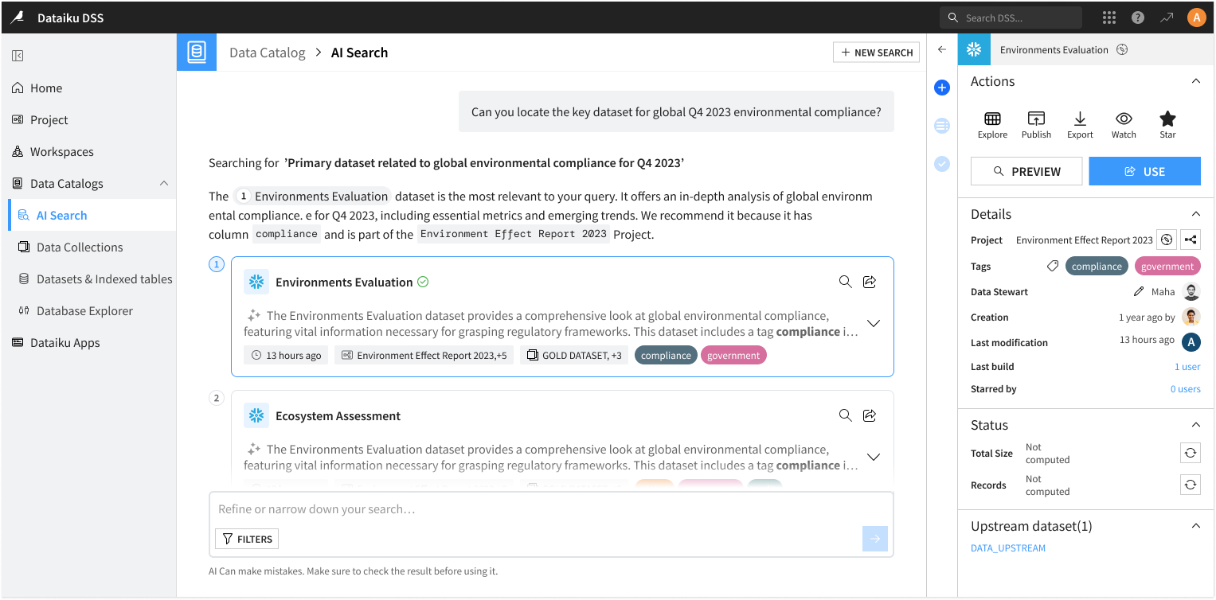
Task: Switch to Data Collections in the sidebar
Action: (x=80, y=247)
